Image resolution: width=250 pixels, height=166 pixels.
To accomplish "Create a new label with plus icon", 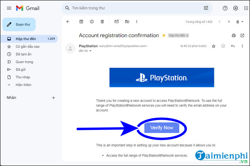I will tap(53, 98).
